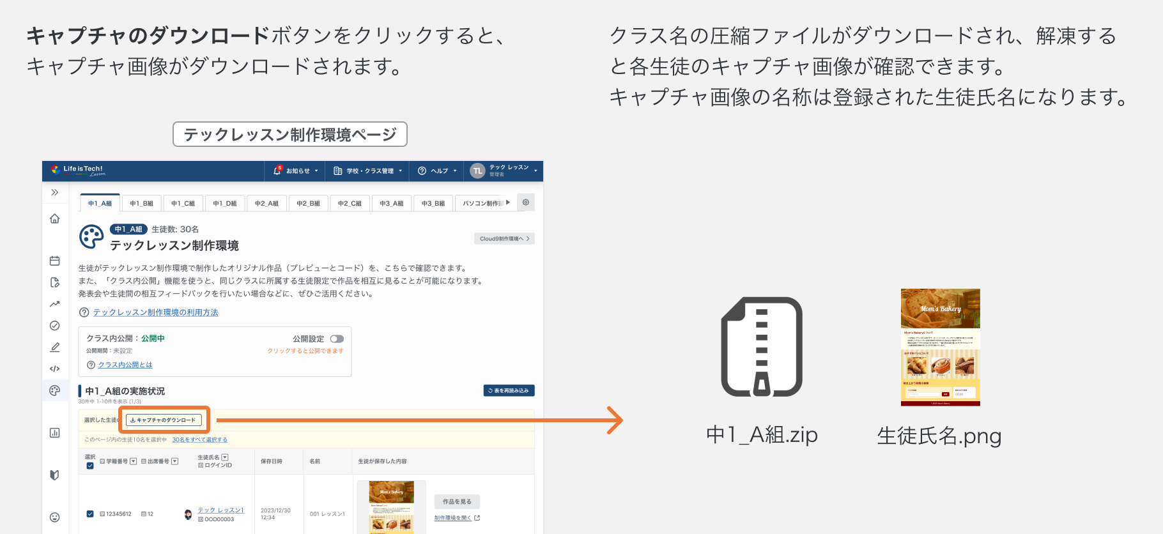This screenshot has width=1163, height=534.
Task: Open the document-edit icon in the sidebar
Action: pyautogui.click(x=55, y=282)
